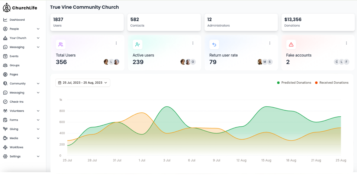Click the Total Users people icon
Image resolution: width=357 pixels, height=175 pixels.
tap(61, 45)
